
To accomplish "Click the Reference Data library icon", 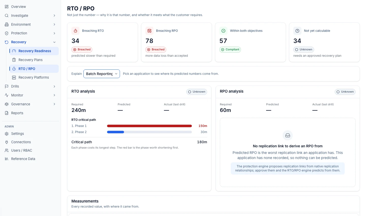I will pos(7,159).
